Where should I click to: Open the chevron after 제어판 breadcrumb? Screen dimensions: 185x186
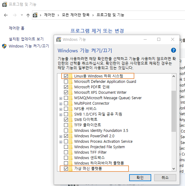[x=58, y=15]
